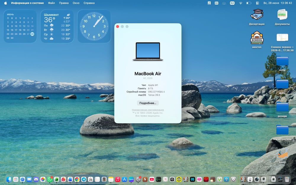Open Activity Monitor in the dock
The height and width of the screenshot is (185, 296).
158,179
